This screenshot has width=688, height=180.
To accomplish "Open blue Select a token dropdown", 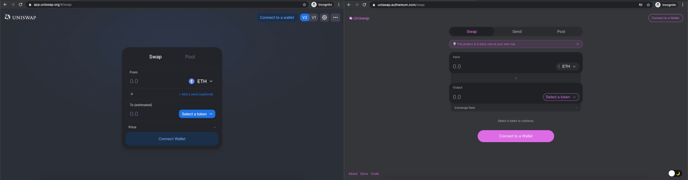I will coord(197,114).
